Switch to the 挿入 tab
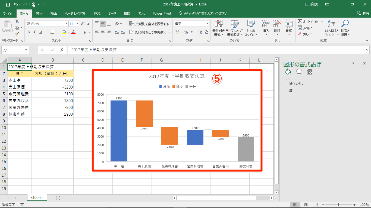Image resolution: width=371 pixels, height=208 pixels. coord(39,14)
